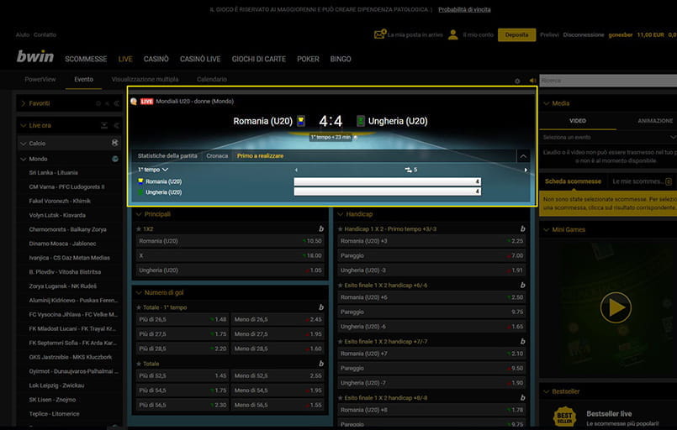Open the CASINÒ LIVE menu
Image resolution: width=677 pixels, height=430 pixels.
pyautogui.click(x=200, y=59)
